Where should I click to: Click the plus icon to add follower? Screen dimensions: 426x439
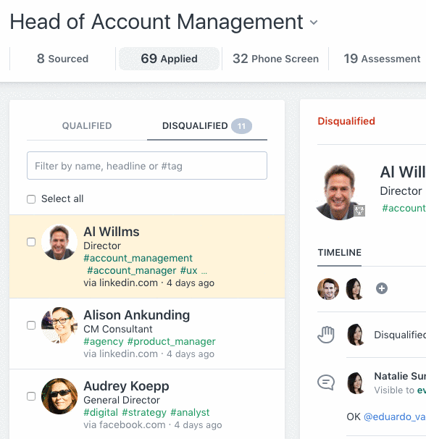[x=382, y=288]
